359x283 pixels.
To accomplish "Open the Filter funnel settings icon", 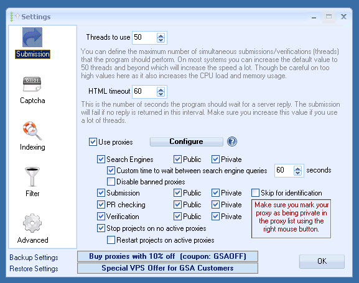I will pyautogui.click(x=32, y=176).
